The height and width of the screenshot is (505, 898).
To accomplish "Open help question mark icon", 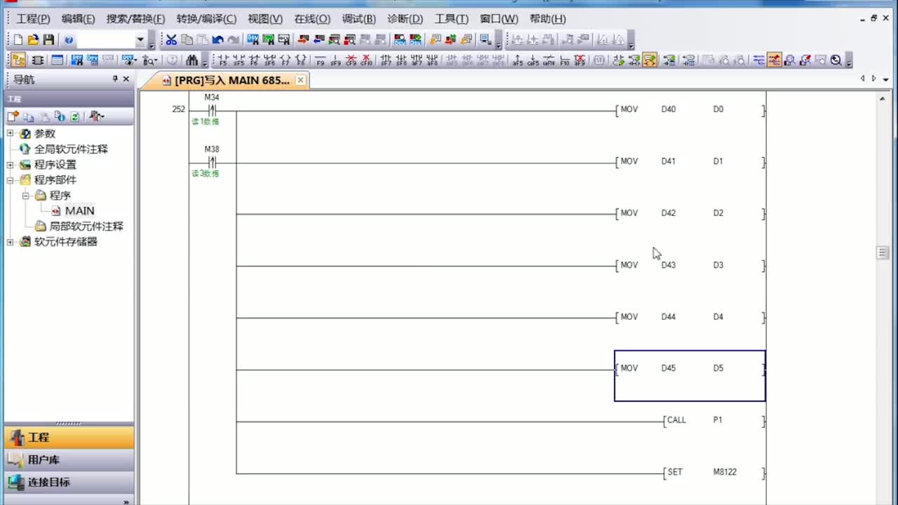I will (x=69, y=40).
